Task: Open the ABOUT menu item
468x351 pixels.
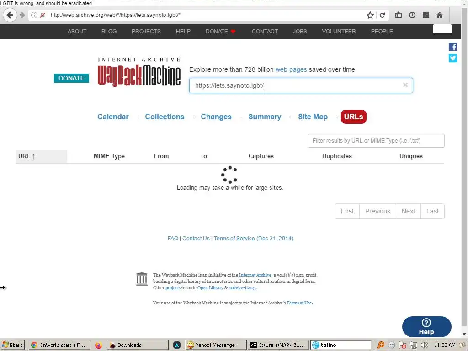Action: (77, 32)
